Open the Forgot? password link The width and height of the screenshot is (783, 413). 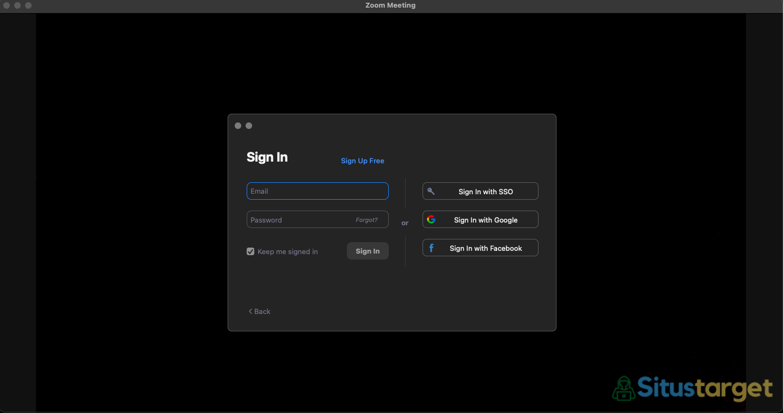tap(366, 220)
